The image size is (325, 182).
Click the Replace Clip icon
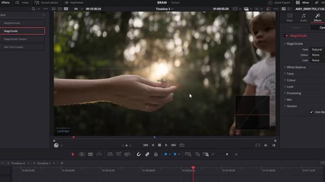point(127,154)
